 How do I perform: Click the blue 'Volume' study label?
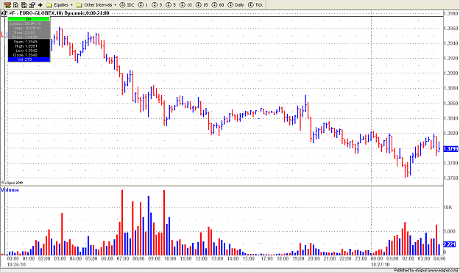coord(10,190)
